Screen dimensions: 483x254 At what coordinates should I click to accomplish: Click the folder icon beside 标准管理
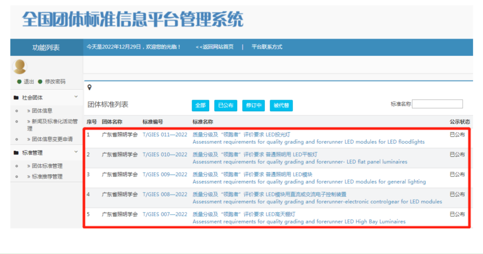(x=16, y=153)
